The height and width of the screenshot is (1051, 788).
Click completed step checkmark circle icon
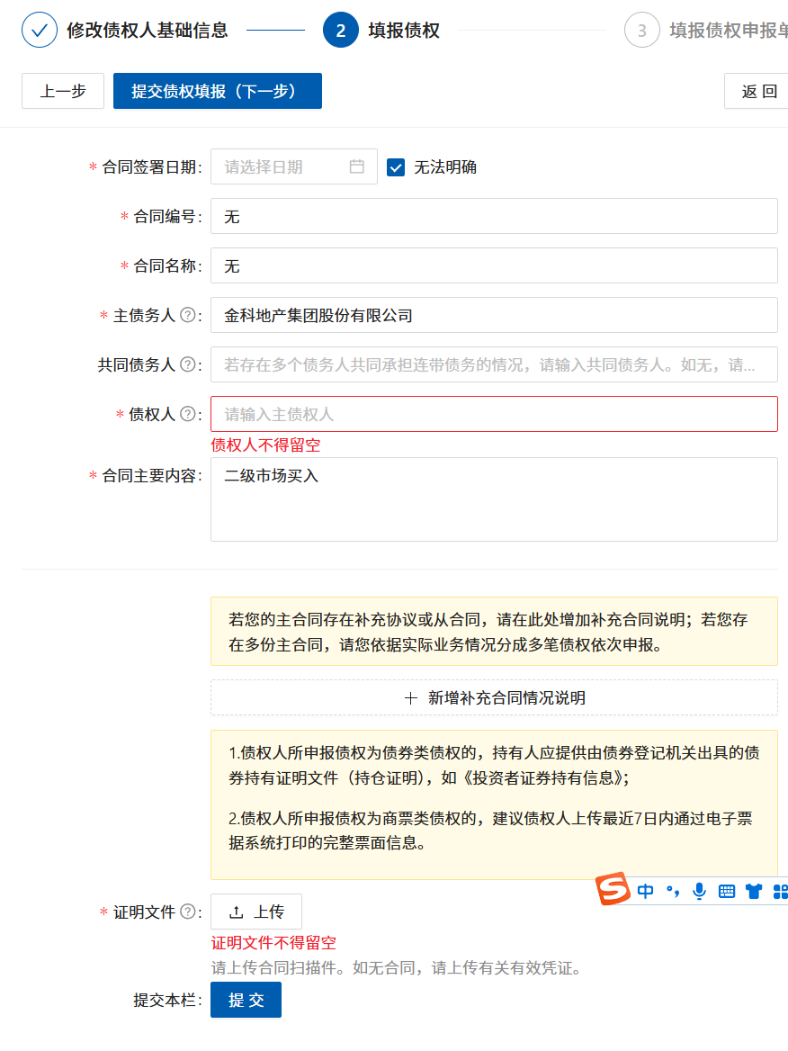point(40,31)
